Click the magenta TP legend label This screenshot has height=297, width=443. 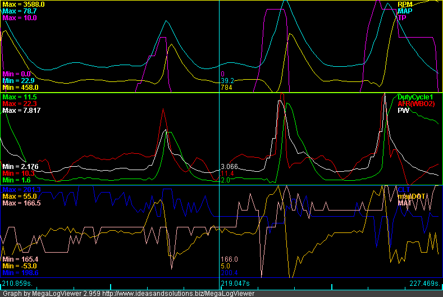coord(401,18)
